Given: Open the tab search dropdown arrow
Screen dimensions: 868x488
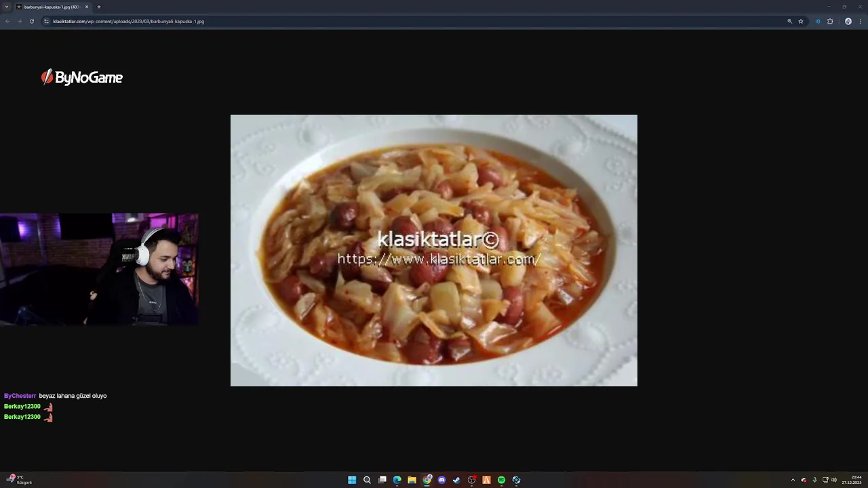Looking at the screenshot, I should tap(7, 7).
